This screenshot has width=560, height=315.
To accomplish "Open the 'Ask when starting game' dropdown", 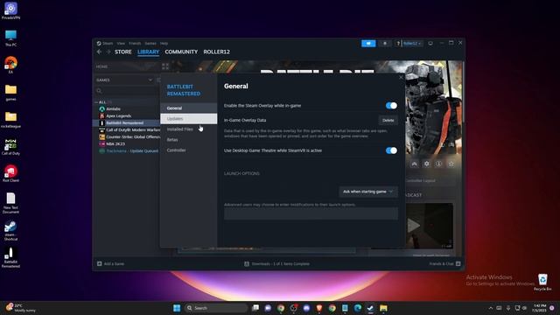I will [x=367, y=192].
